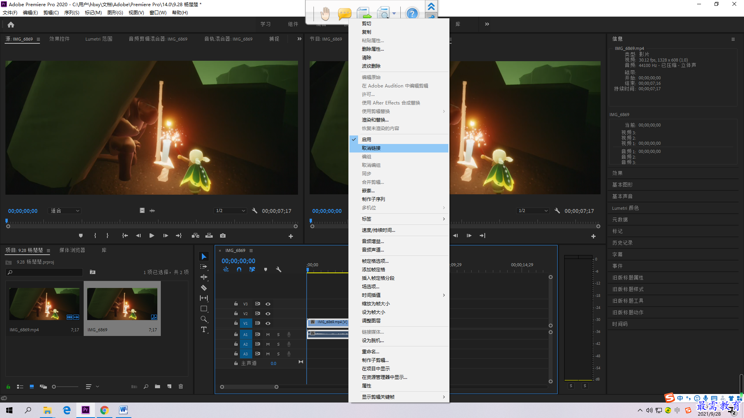Open the 标签 submenu
The height and width of the screenshot is (418, 744).
pos(399,219)
